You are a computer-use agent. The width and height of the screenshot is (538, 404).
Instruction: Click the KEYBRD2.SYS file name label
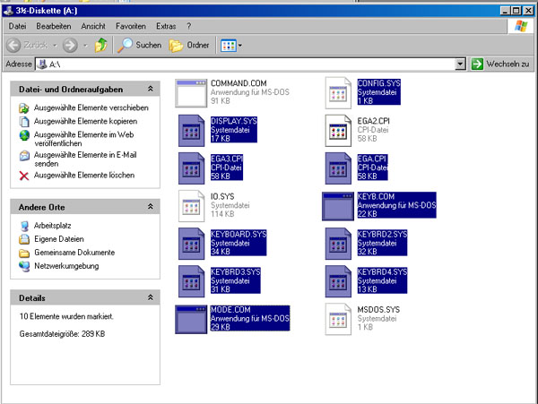(382, 234)
